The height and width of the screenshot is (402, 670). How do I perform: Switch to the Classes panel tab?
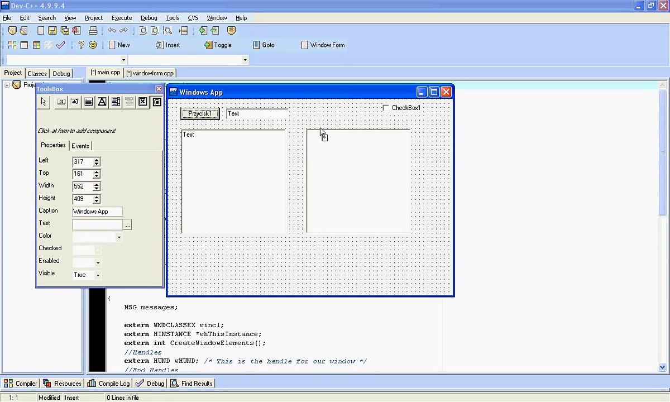pos(37,74)
